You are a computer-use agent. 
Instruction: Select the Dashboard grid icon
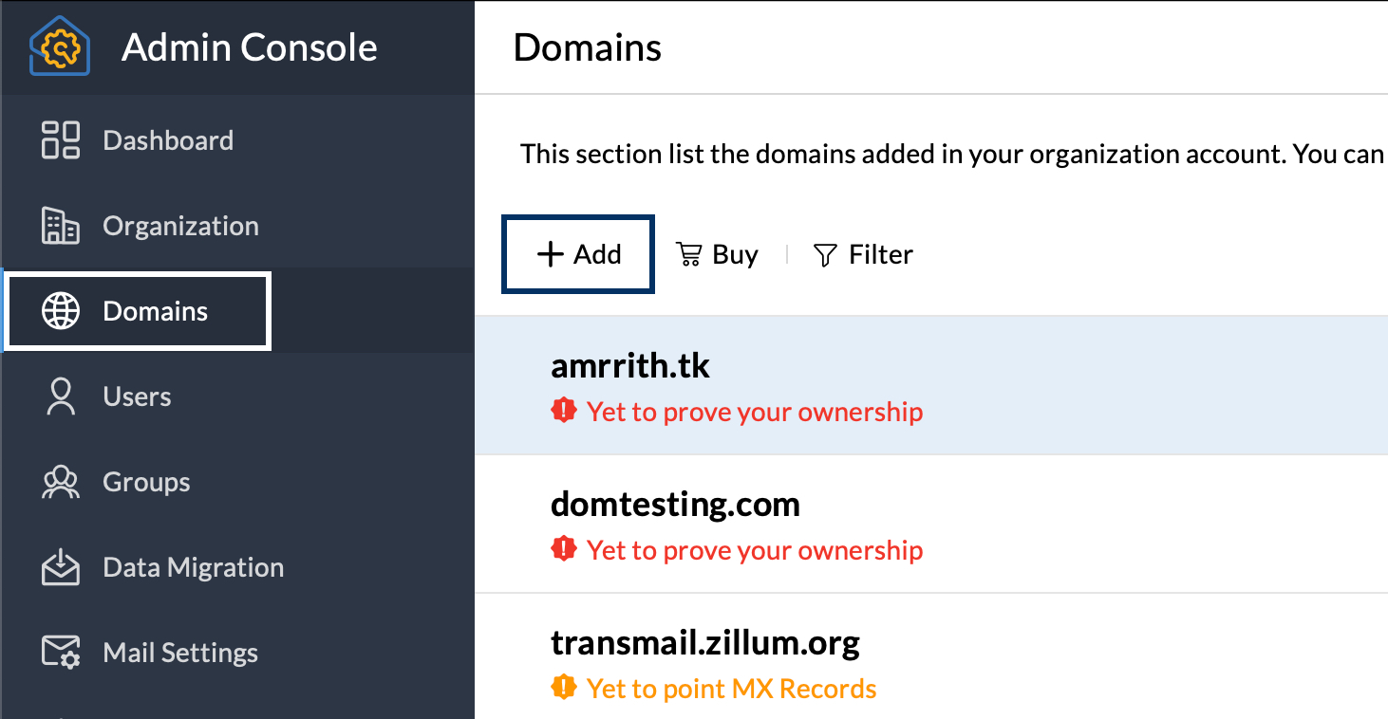coord(59,139)
